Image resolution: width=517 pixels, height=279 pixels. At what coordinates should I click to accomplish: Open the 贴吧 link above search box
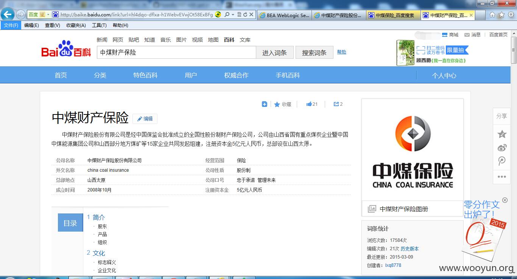coord(134,40)
